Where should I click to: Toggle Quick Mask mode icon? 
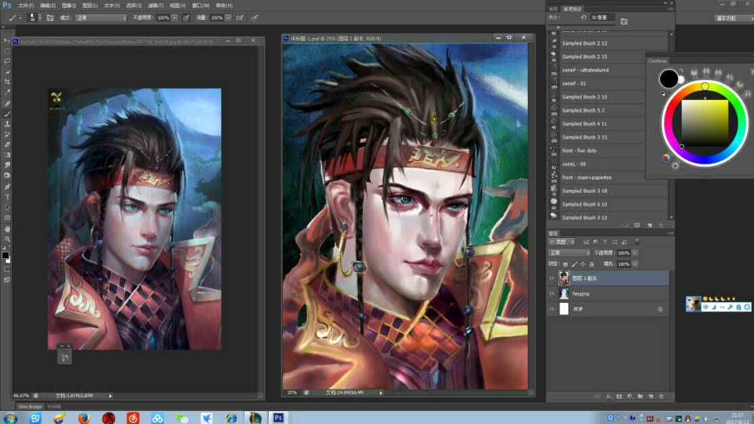click(7, 269)
